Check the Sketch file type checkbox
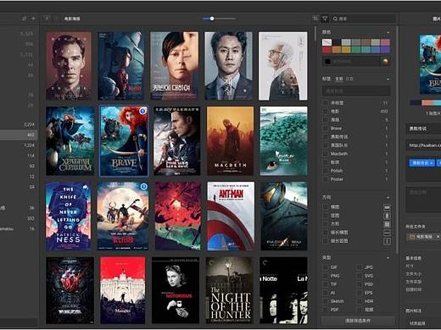Image resolution: width=441 pixels, height=330 pixels. pyautogui.click(x=326, y=301)
